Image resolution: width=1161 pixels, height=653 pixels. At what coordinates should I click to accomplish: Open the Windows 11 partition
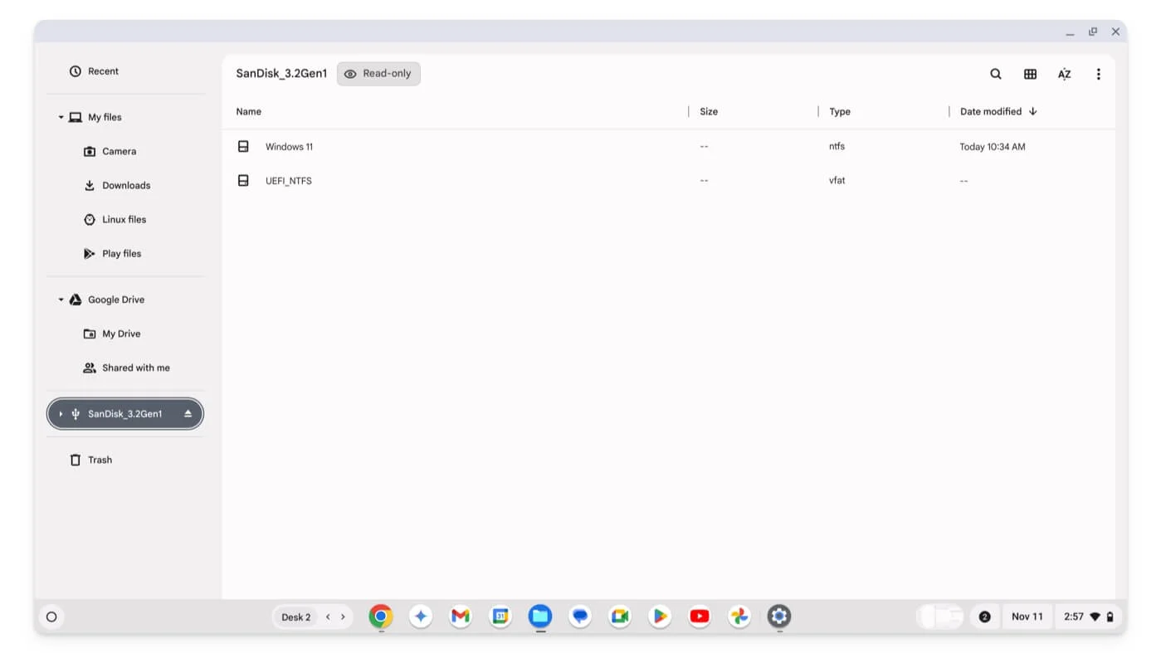pos(289,147)
